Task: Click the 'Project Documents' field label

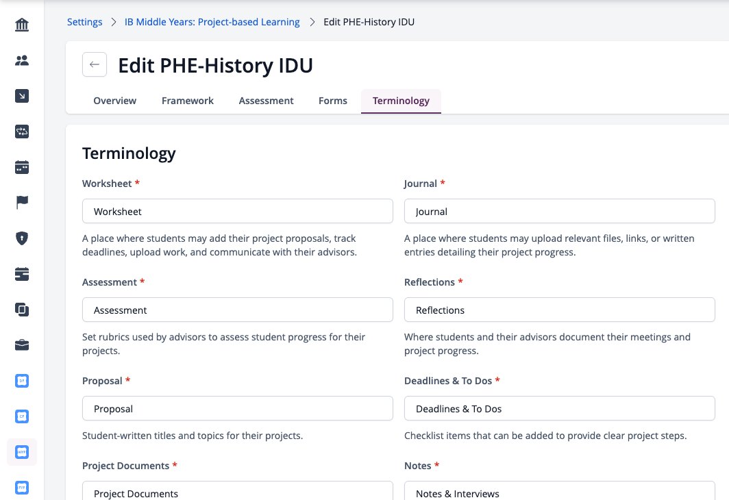Action: [125, 466]
